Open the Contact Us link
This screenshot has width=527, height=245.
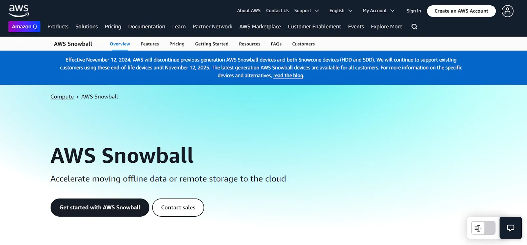(277, 11)
